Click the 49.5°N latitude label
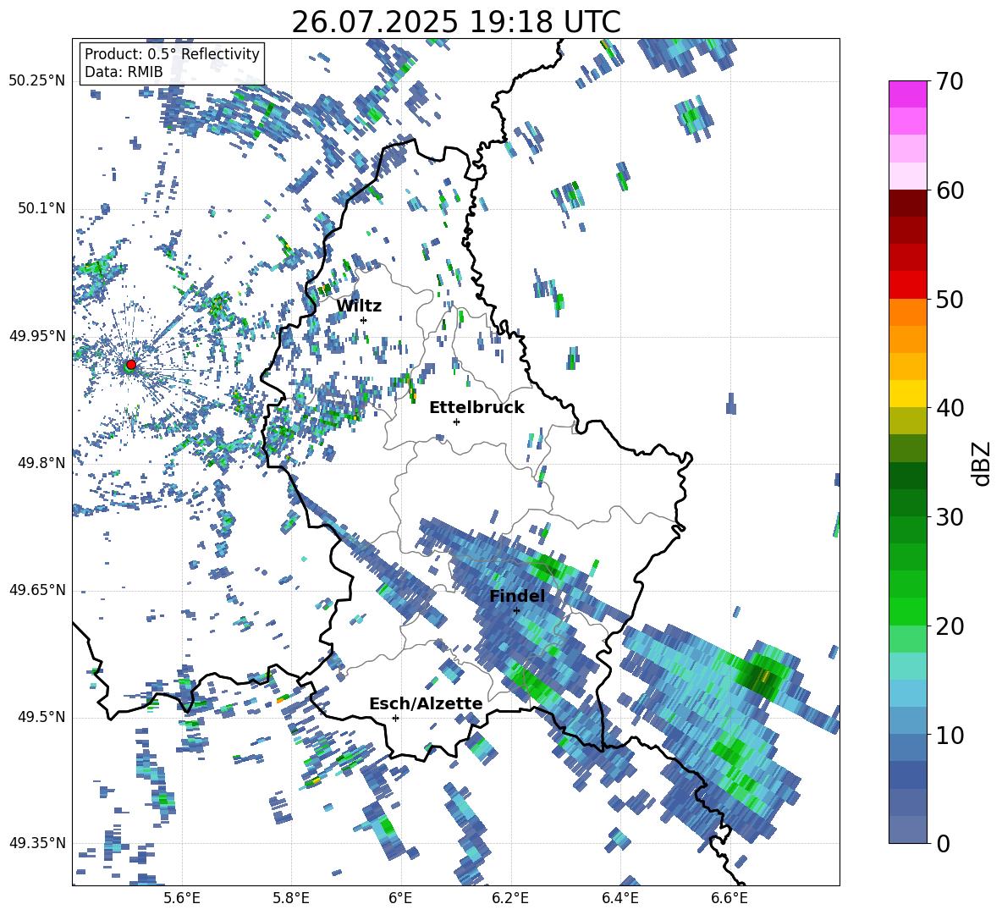 click(x=41, y=717)
